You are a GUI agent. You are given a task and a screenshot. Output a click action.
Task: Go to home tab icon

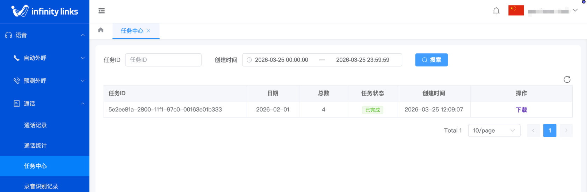pyautogui.click(x=101, y=30)
